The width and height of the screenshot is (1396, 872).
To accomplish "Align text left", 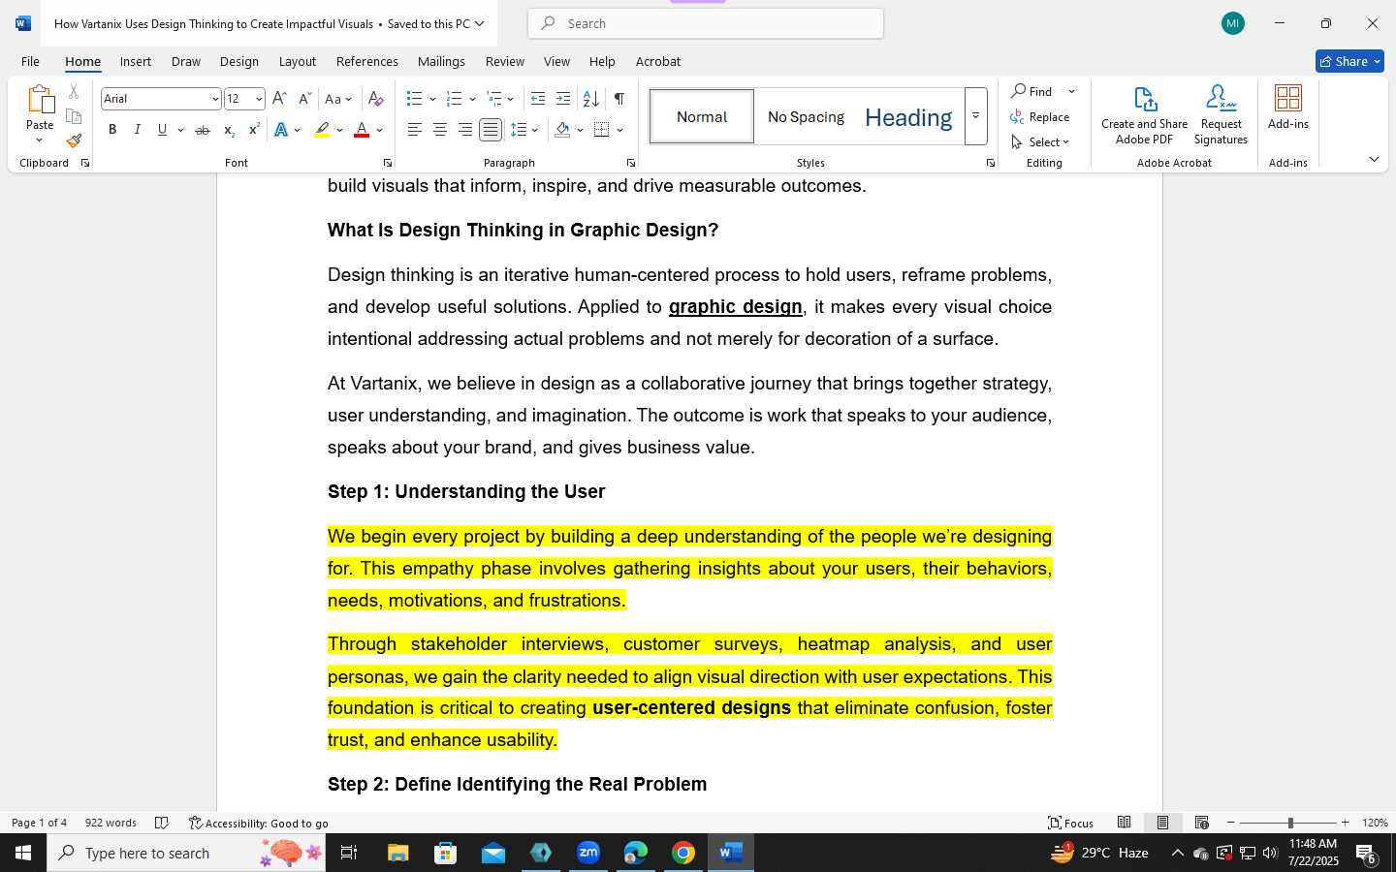I will click(414, 130).
